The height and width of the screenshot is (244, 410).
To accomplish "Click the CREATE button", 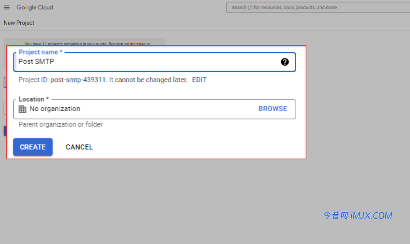I will pos(33,147).
